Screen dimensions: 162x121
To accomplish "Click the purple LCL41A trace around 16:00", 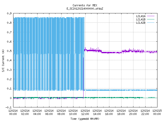I will (109, 53).
